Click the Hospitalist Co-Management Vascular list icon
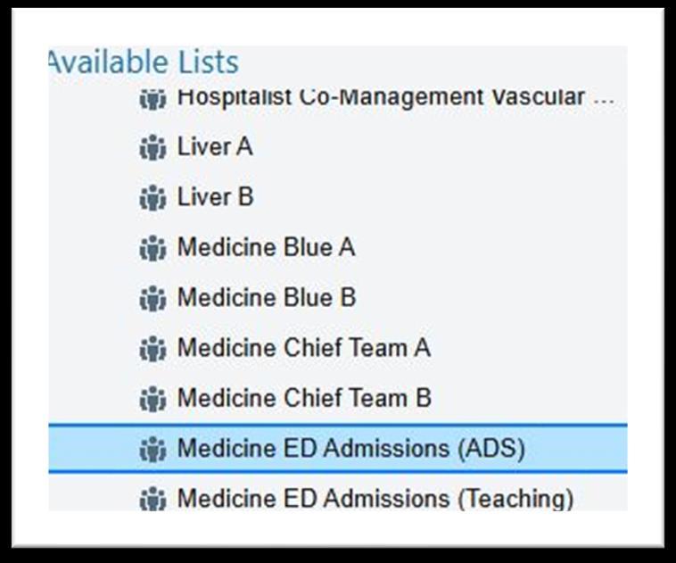Viewport: 676px width, 563px height. [153, 98]
